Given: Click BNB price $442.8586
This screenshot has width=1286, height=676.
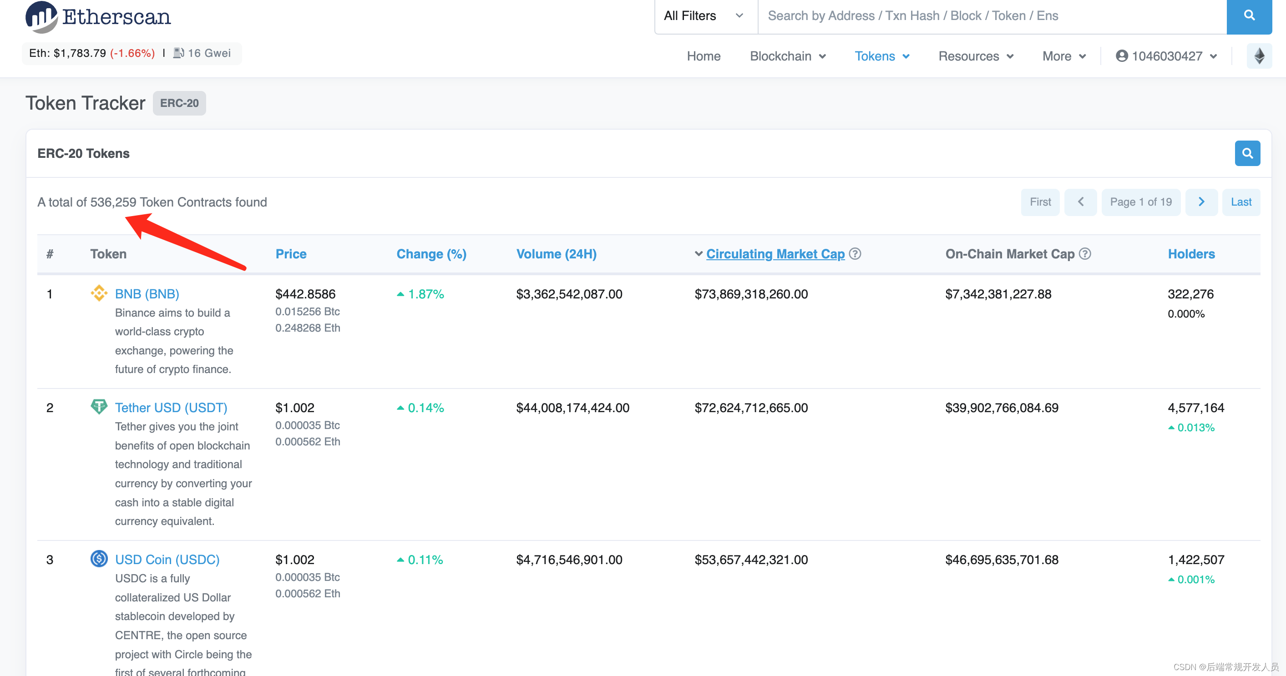Looking at the screenshot, I should [305, 294].
